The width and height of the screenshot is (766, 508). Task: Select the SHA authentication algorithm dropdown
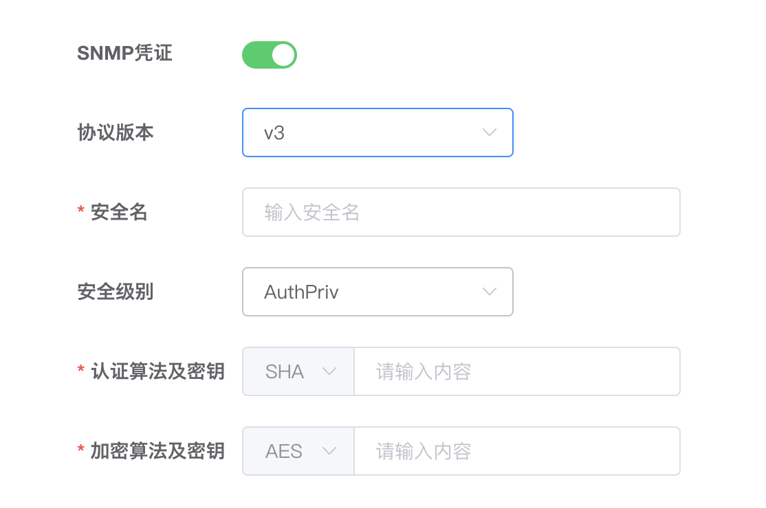pyautogui.click(x=298, y=371)
